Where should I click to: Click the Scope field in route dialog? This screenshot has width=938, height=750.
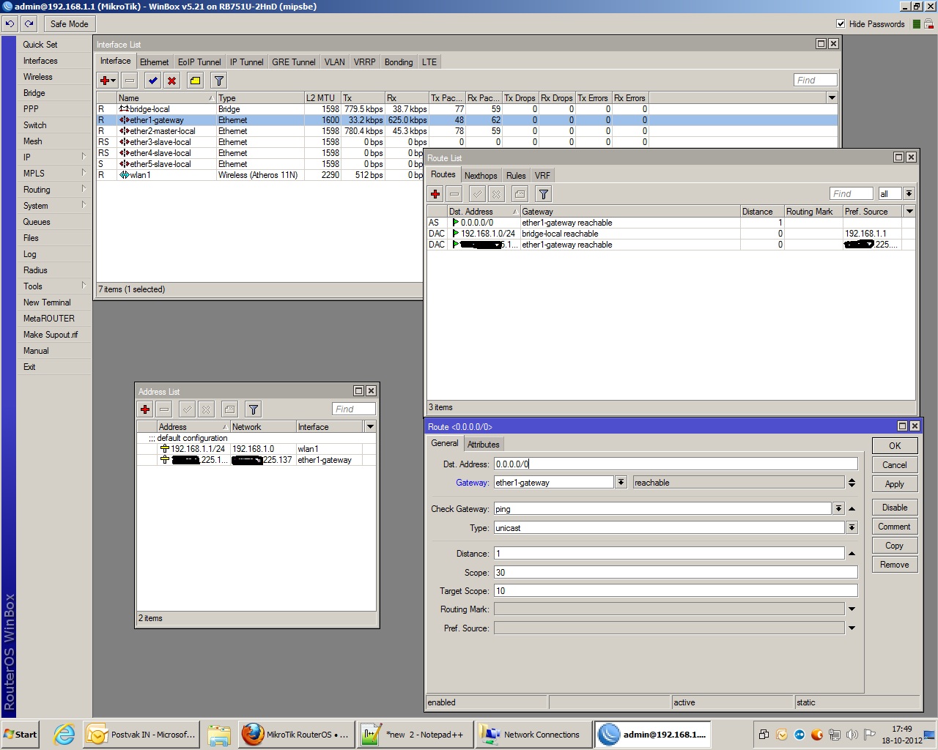676,573
